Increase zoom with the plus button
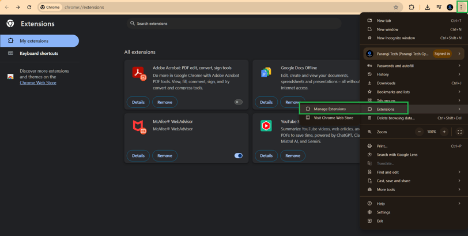This screenshot has height=236, width=468. click(444, 132)
